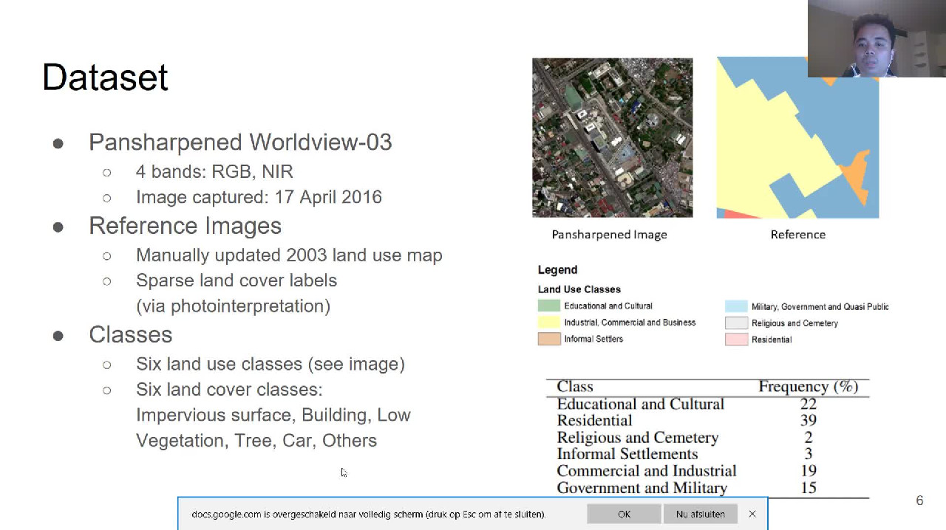Dismiss the fullscreen notification with the X
The image size is (946, 530).
tap(752, 514)
